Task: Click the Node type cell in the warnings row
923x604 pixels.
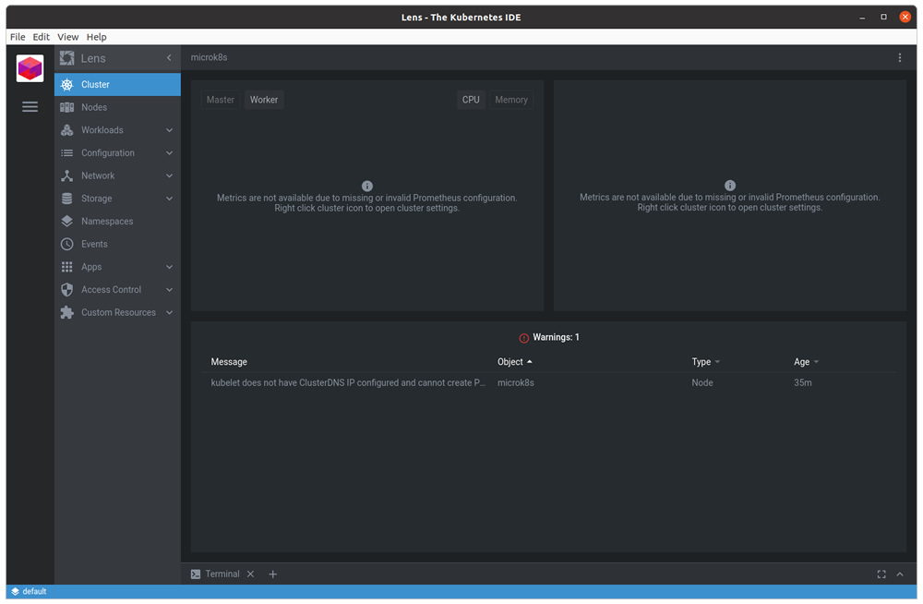Action: 702,383
